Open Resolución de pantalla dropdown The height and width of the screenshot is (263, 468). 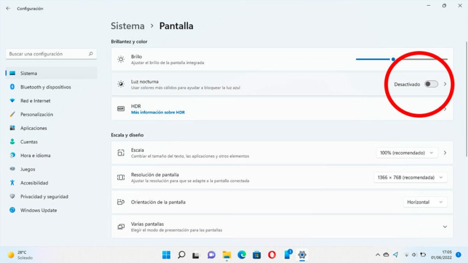click(410, 178)
